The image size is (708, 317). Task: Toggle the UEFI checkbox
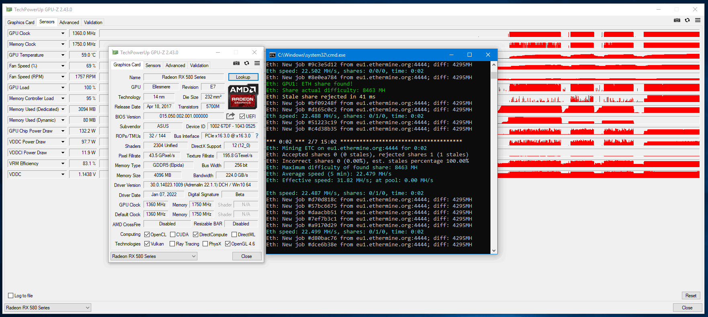coord(242,117)
